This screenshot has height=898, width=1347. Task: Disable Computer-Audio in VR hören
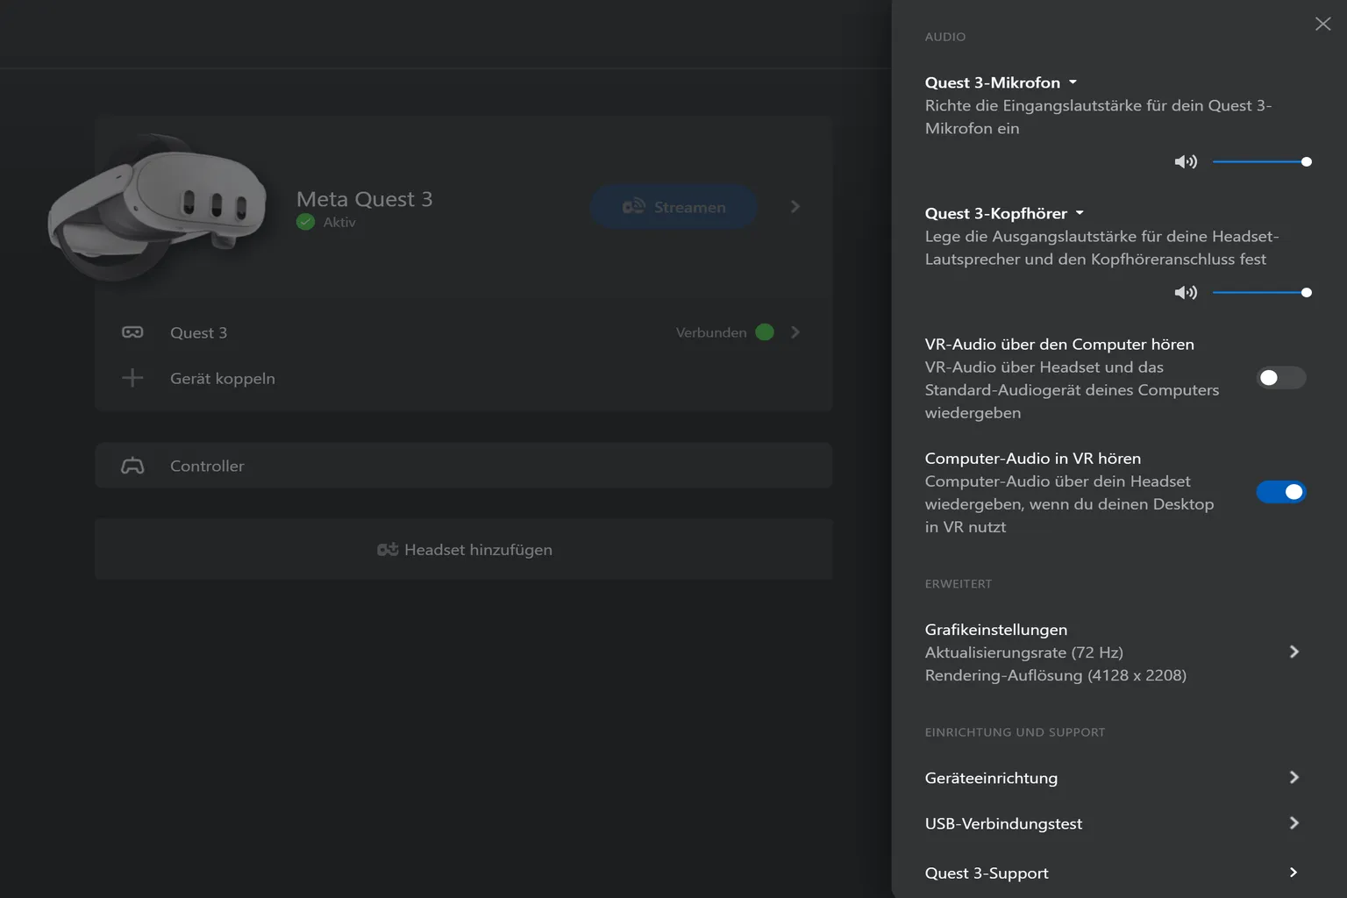click(1281, 492)
